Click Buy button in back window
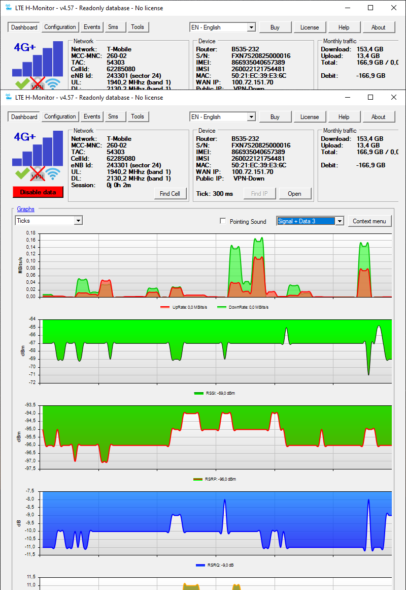The height and width of the screenshot is (590, 406). [x=275, y=27]
